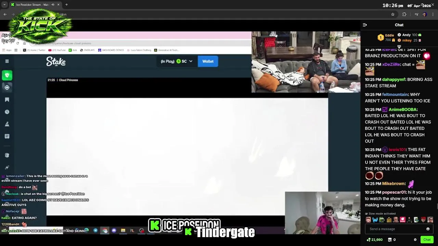This screenshot has width=438, height=246.
Task: Open a new browser tab
Action: [66, 5]
